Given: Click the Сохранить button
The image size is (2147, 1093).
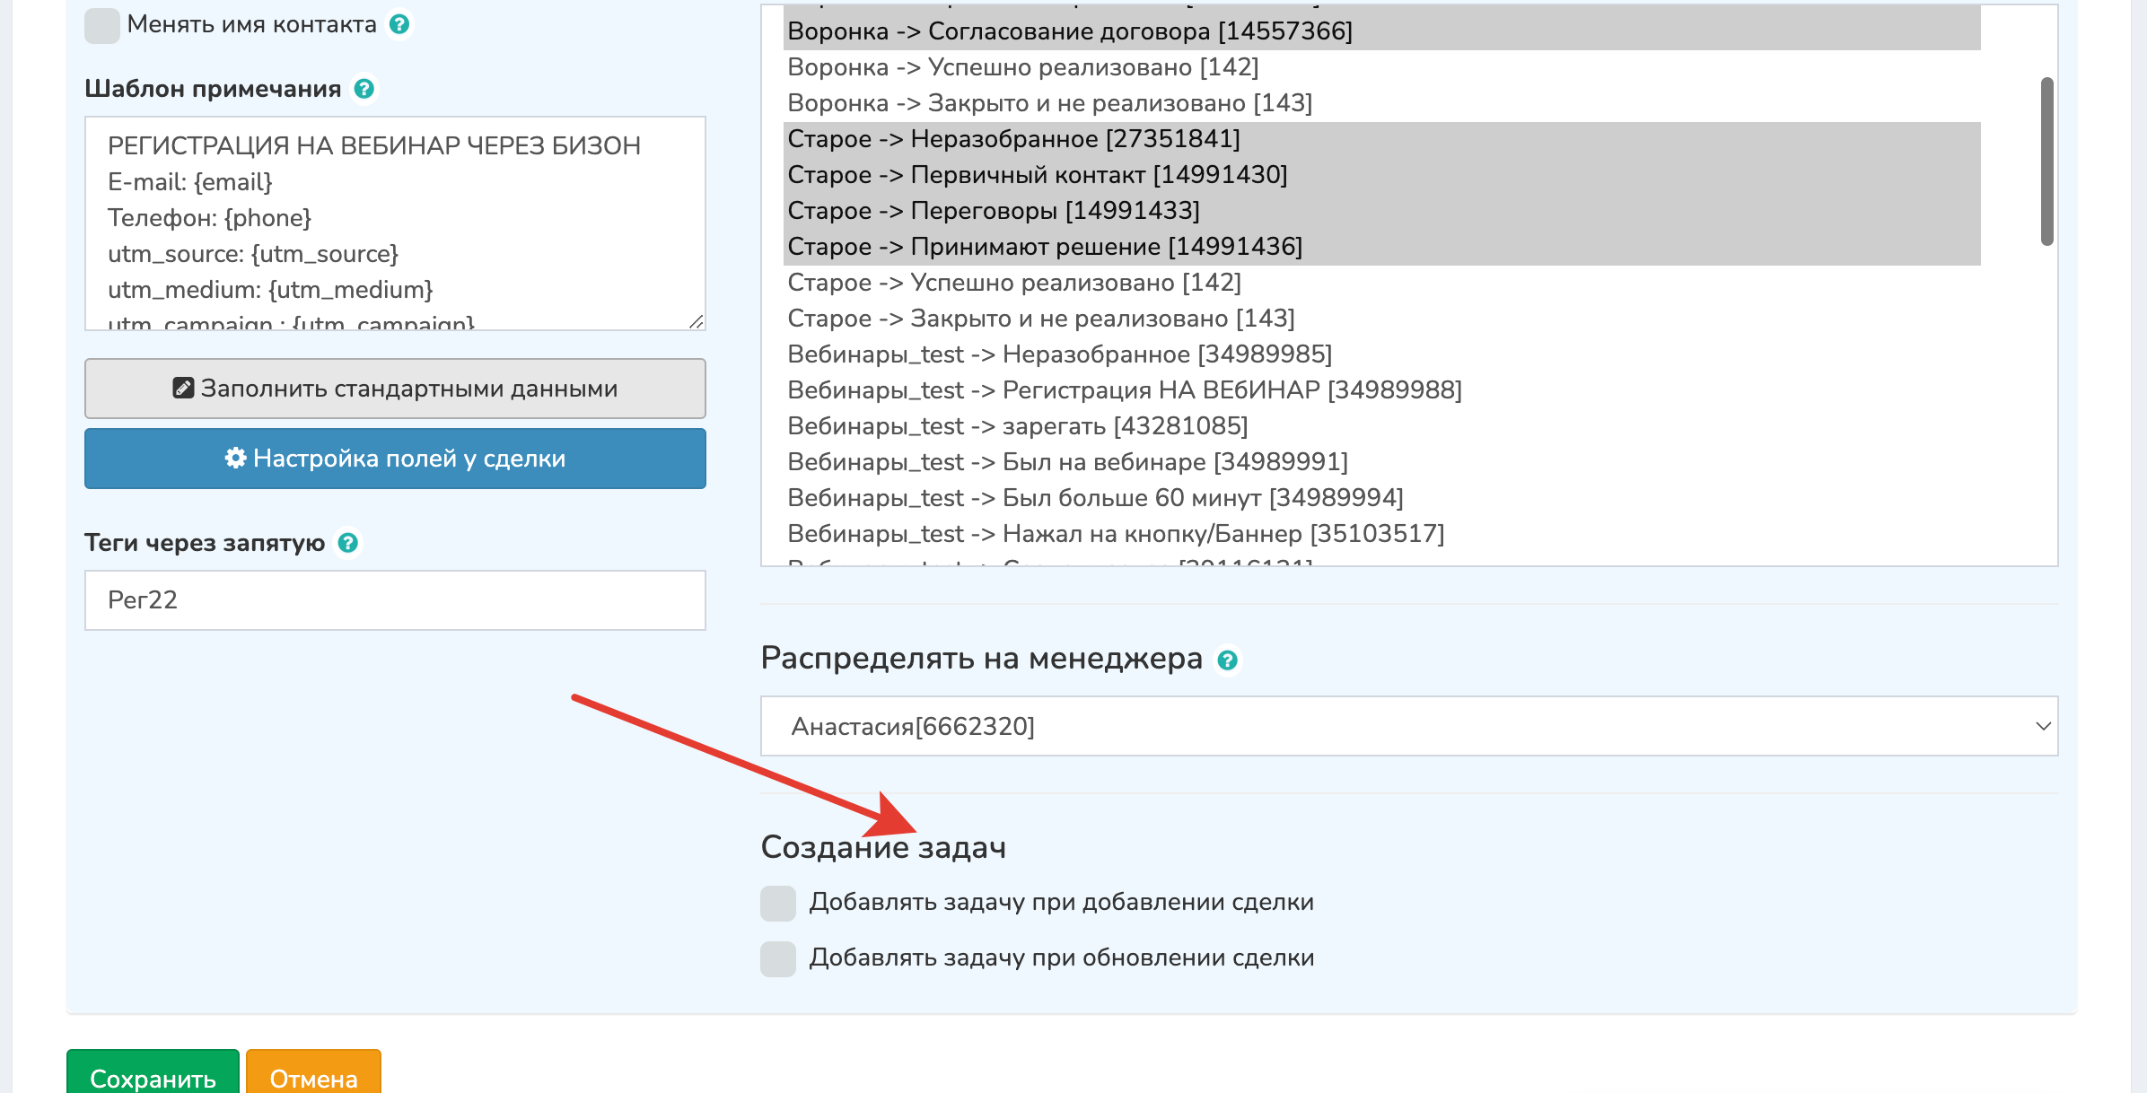Looking at the screenshot, I should (x=151, y=1080).
